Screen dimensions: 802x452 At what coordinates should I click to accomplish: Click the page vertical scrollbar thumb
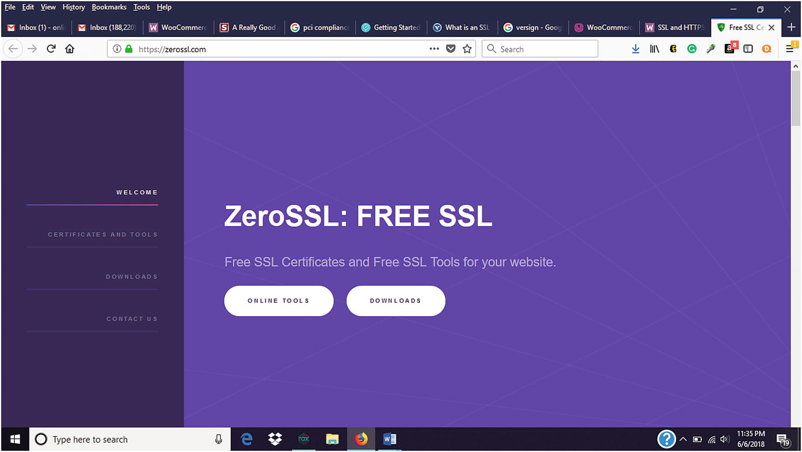click(x=795, y=99)
